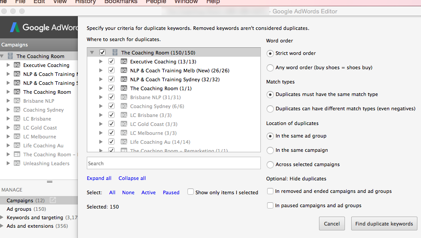Screen dimensions: 421x238
Task: Click the Unleashing Leaders campaign icon in sidebar
Action: point(17,163)
